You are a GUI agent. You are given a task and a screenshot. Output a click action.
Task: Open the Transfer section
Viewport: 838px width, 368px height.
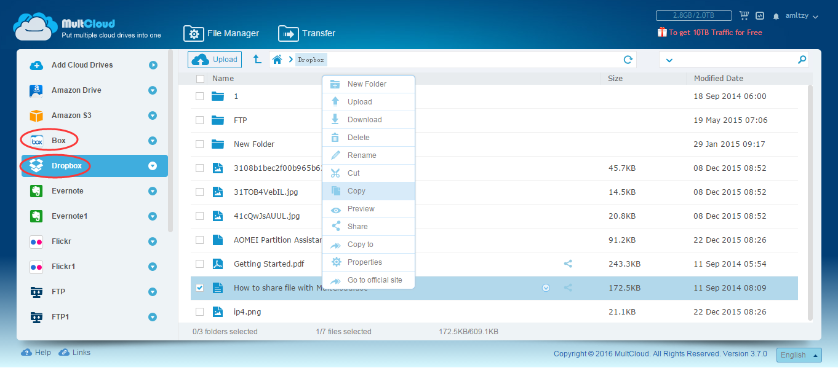pyautogui.click(x=307, y=34)
